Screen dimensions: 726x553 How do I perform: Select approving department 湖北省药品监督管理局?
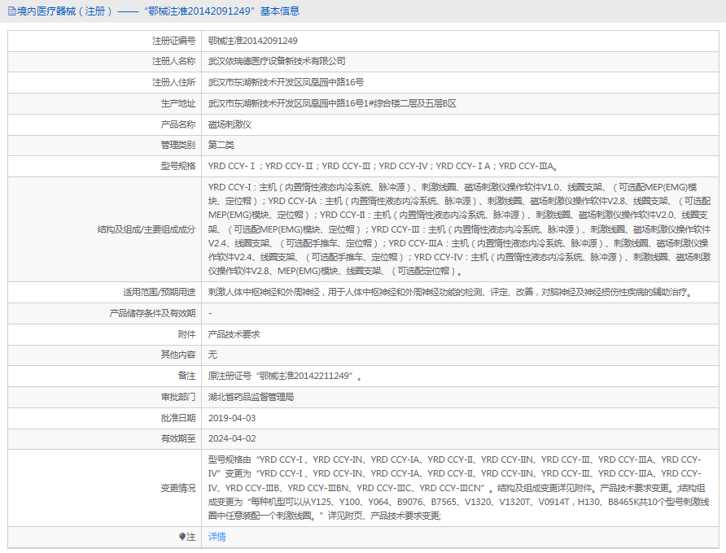point(251,397)
